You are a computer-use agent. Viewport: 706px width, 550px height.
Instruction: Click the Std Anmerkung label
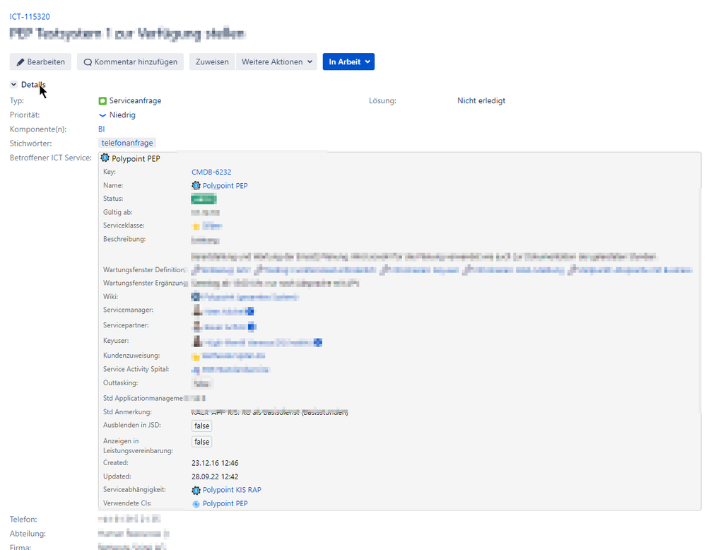click(x=127, y=412)
